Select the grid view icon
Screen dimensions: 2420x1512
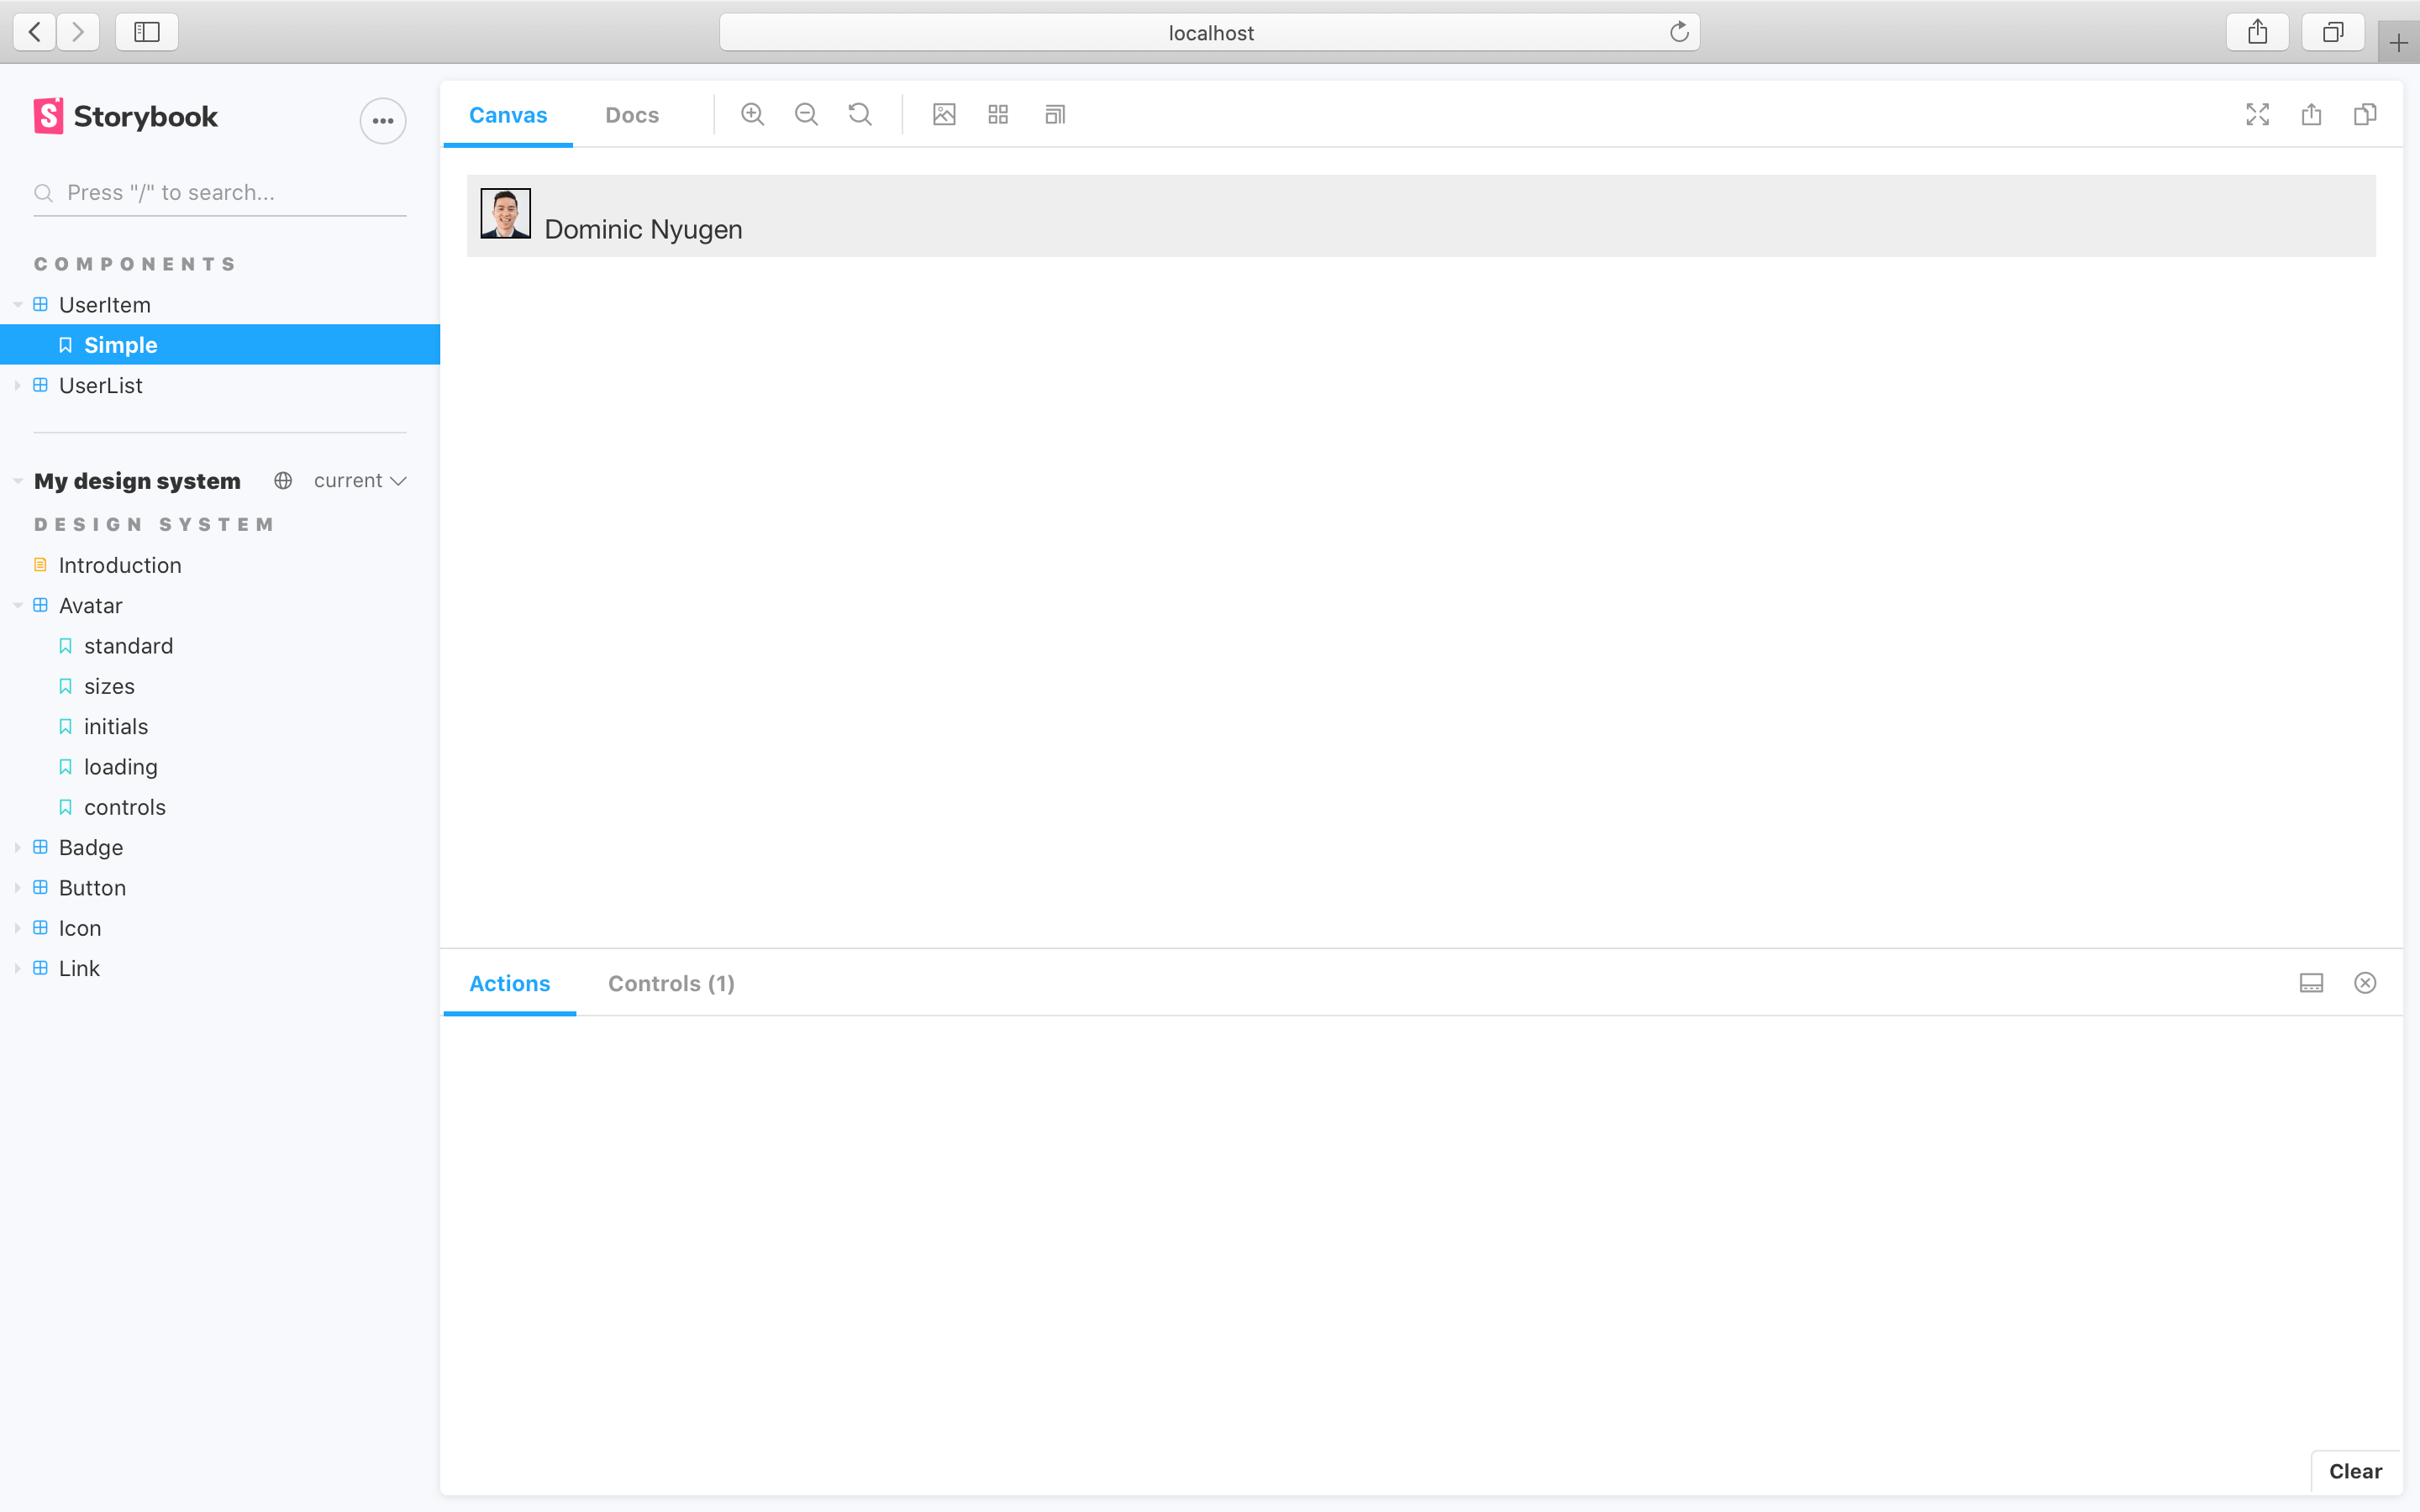(x=998, y=115)
